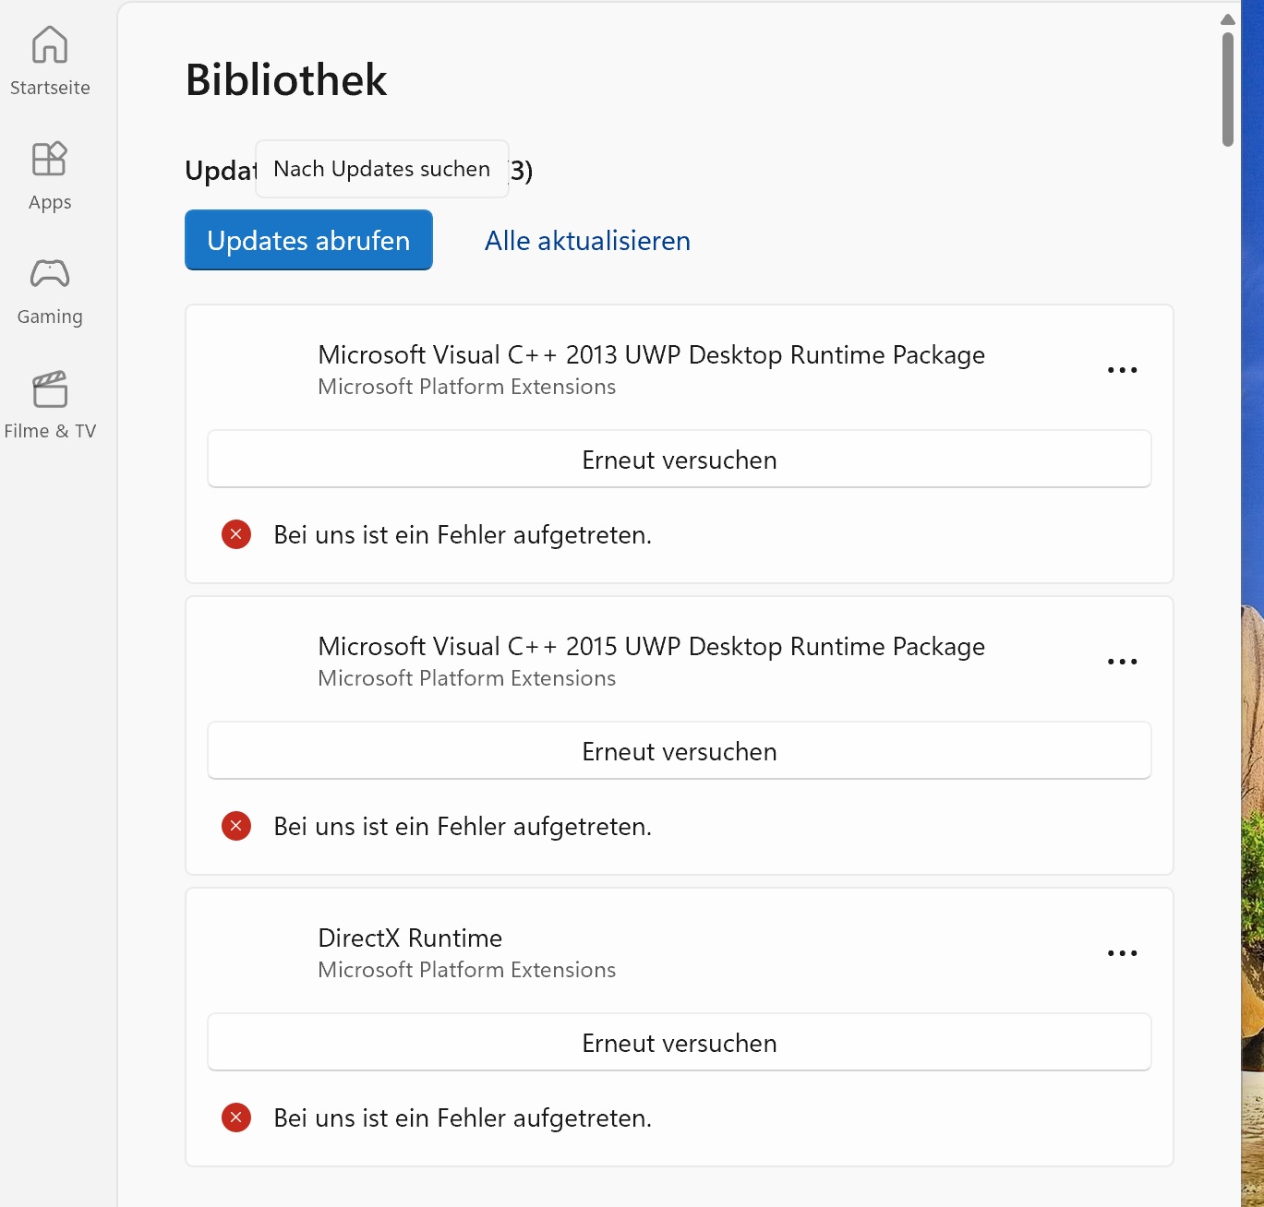
Task: Retry the Visual C++ 2013 update with Erneut versuchen
Action: (x=679, y=460)
